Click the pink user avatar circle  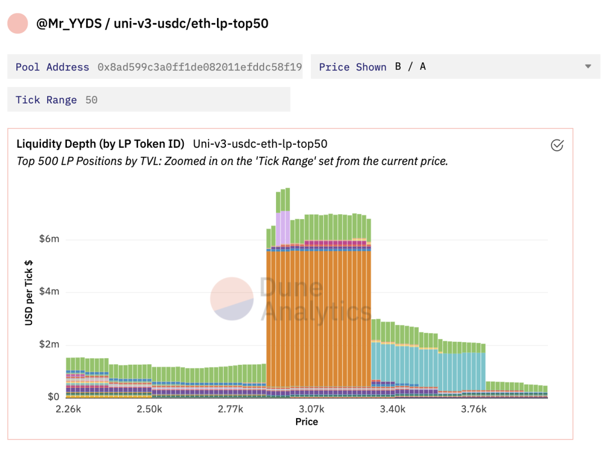point(18,23)
